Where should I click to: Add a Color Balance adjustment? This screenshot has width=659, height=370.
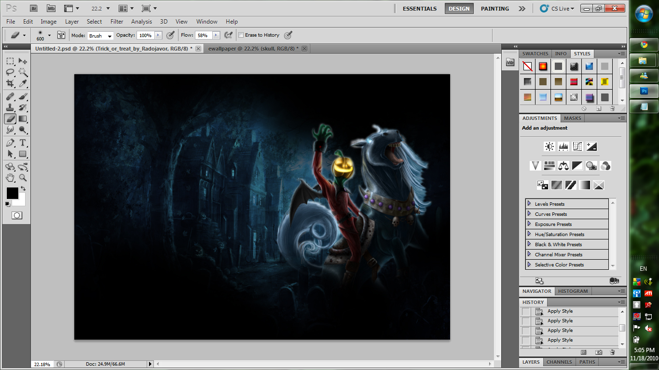(563, 166)
